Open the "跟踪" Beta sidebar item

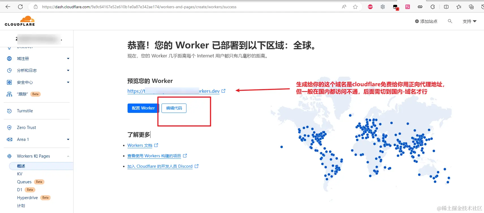point(29,94)
